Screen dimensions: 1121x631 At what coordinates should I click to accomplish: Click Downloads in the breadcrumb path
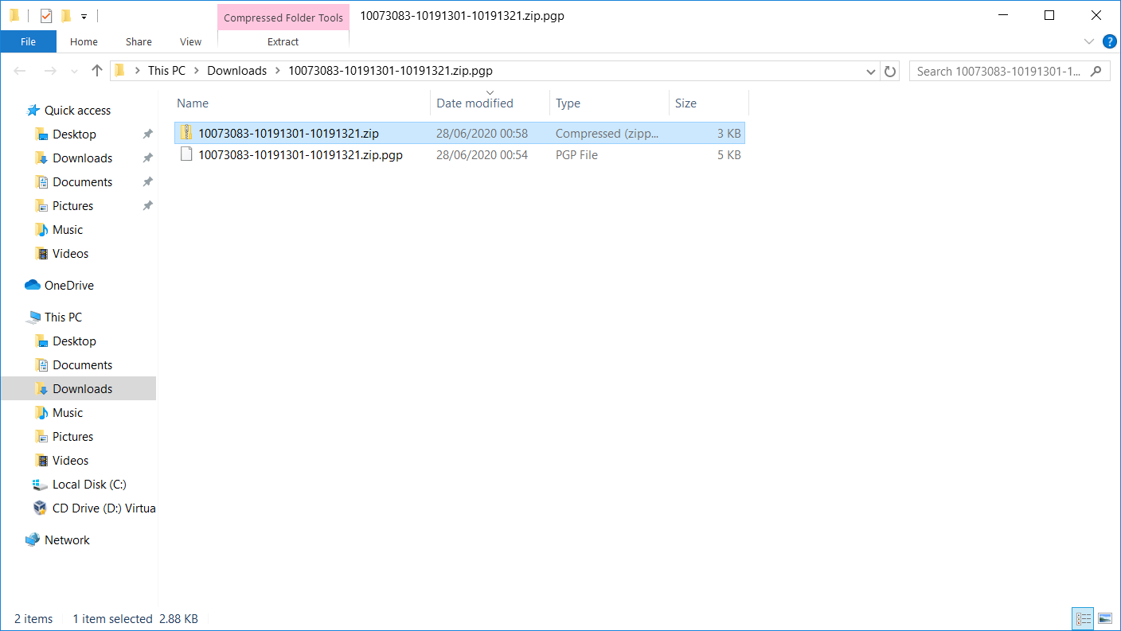pyautogui.click(x=236, y=71)
